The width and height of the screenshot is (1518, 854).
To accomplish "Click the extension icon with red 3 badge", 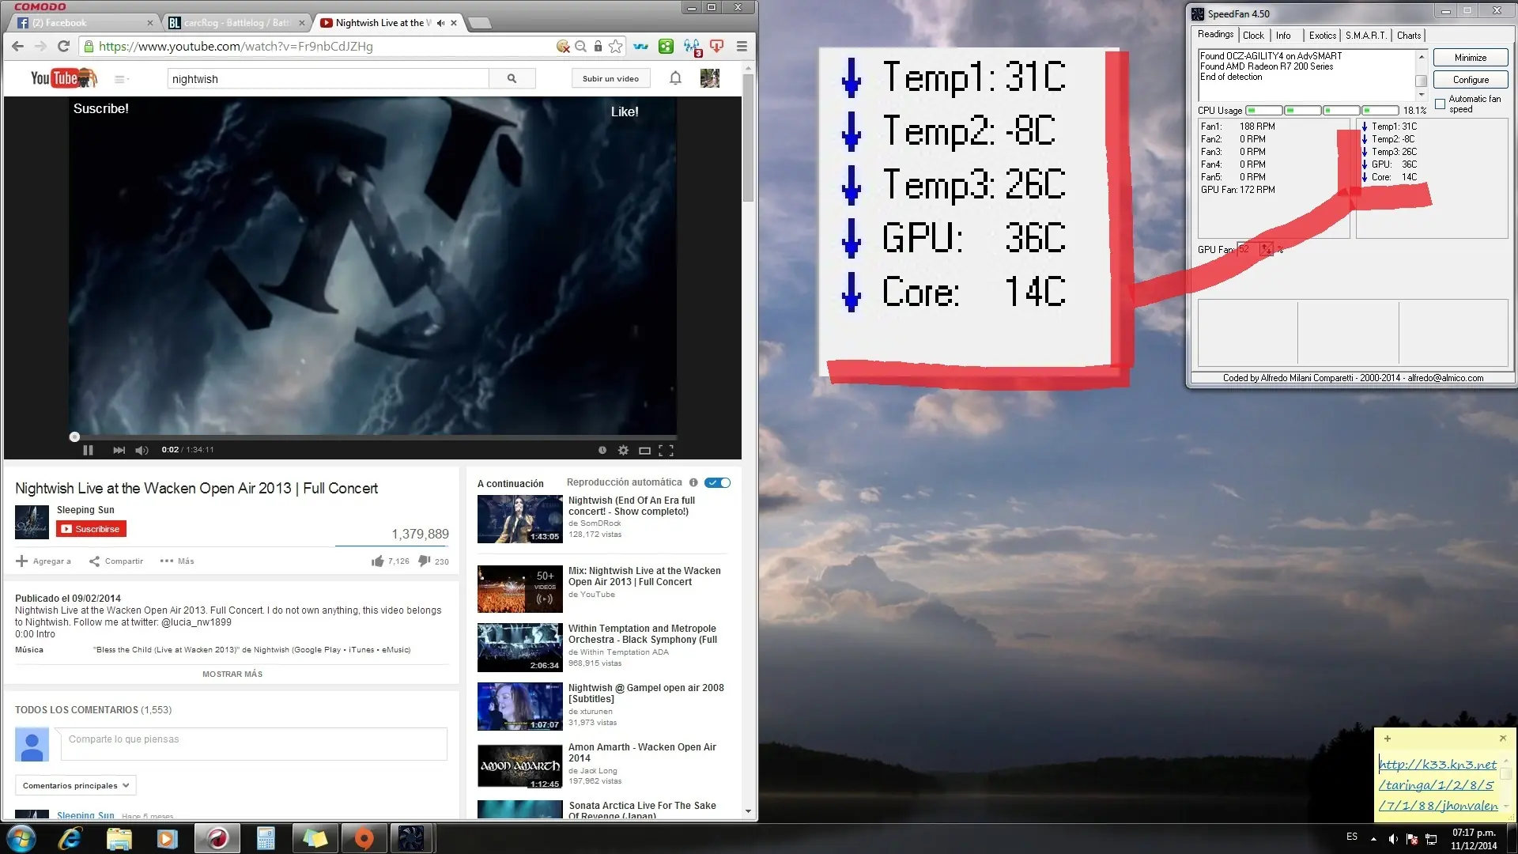I will click(x=693, y=47).
